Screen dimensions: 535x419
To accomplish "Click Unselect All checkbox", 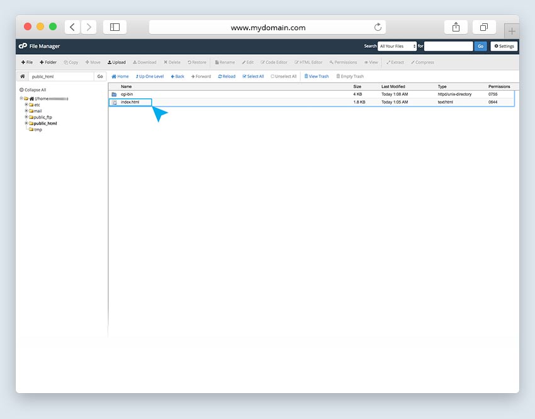I will point(283,76).
